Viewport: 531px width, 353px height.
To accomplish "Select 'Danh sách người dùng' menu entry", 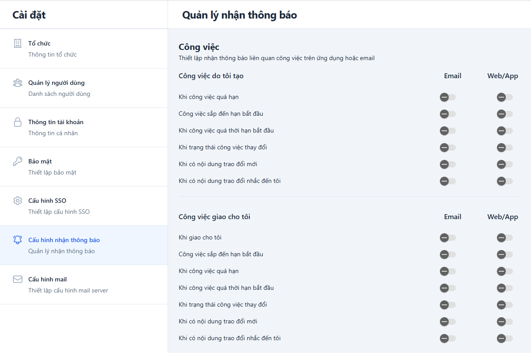I will tap(59, 94).
